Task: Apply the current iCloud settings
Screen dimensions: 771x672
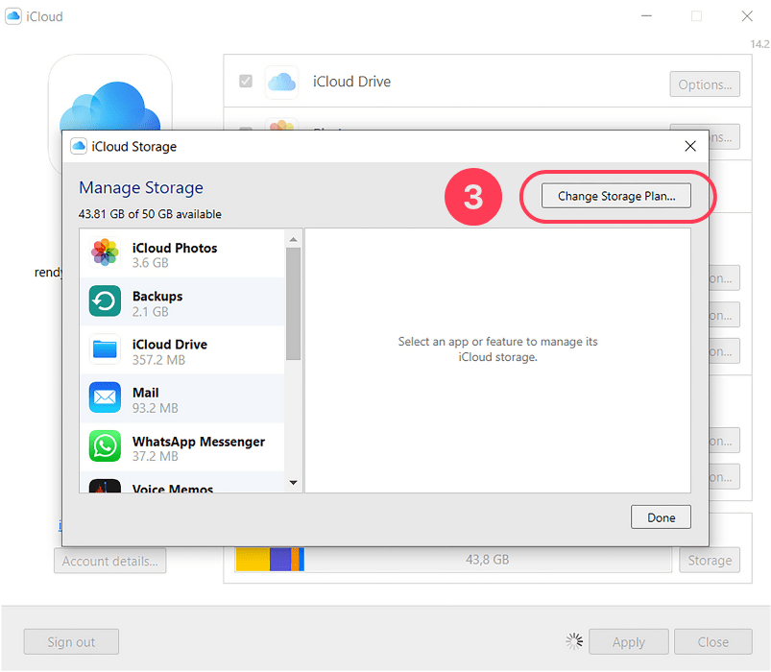Action: point(628,641)
